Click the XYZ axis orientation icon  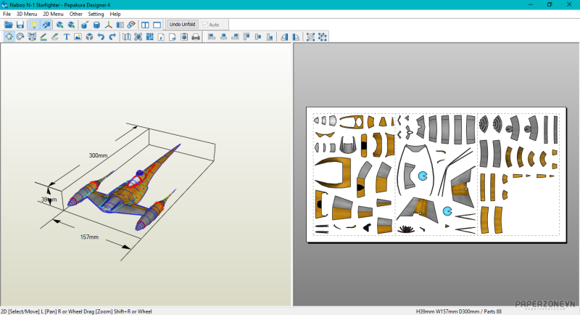108,25
